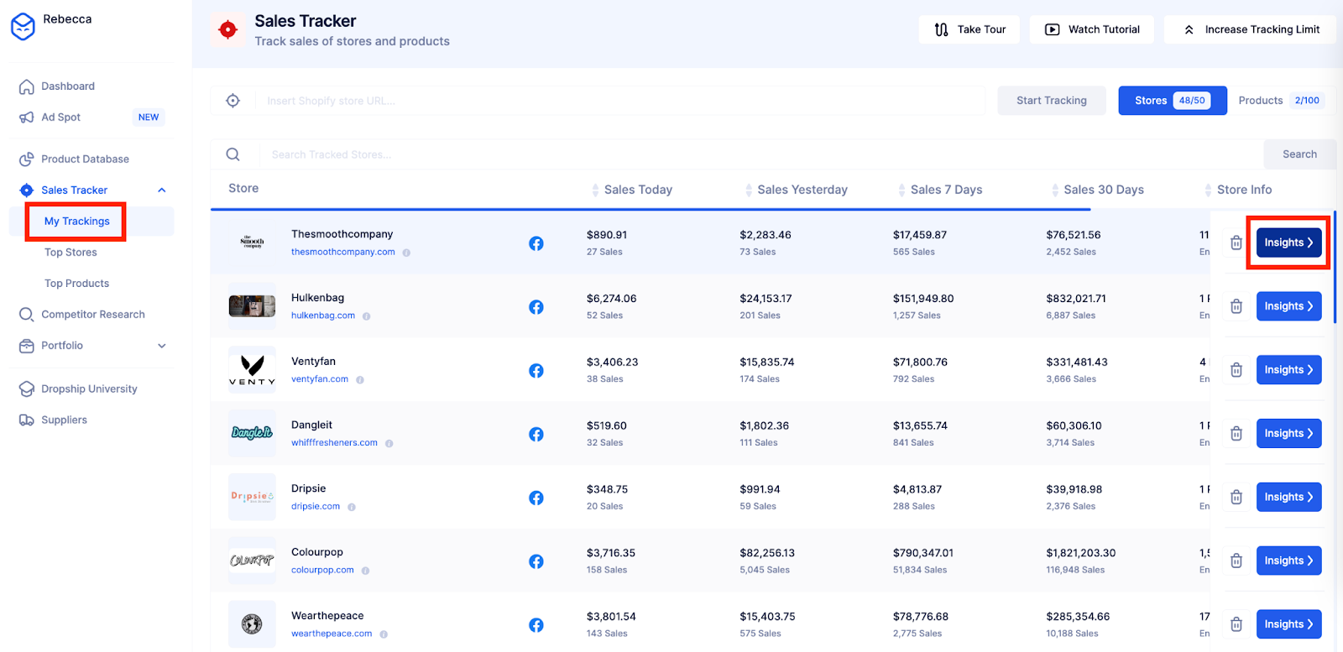
Task: Open Insights for Colourpop
Action: [x=1288, y=561]
